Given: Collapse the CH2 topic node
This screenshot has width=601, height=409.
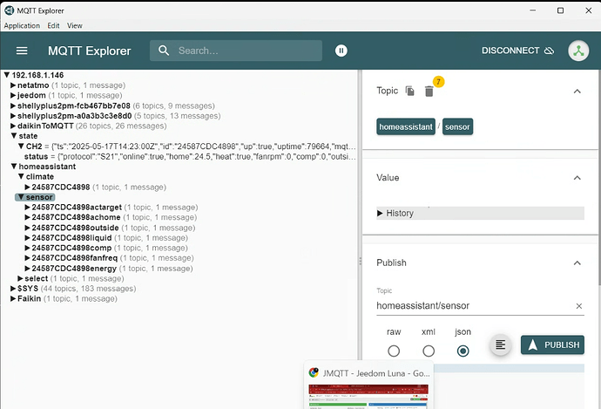Looking at the screenshot, I should tap(21, 147).
